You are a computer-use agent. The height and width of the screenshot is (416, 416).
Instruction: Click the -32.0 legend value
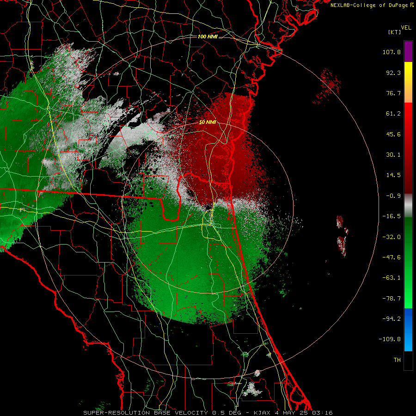click(392, 237)
